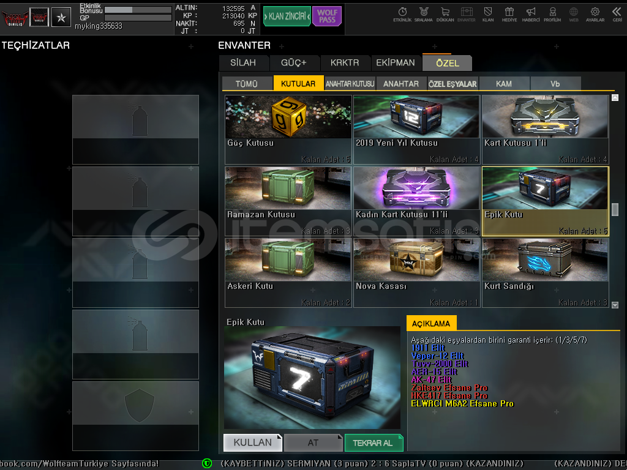This screenshot has width=627, height=470.
Task: Click the clan emblem next to logo
Action: pos(39,17)
